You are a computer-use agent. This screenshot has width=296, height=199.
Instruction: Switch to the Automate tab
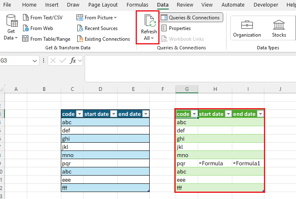(233, 5)
